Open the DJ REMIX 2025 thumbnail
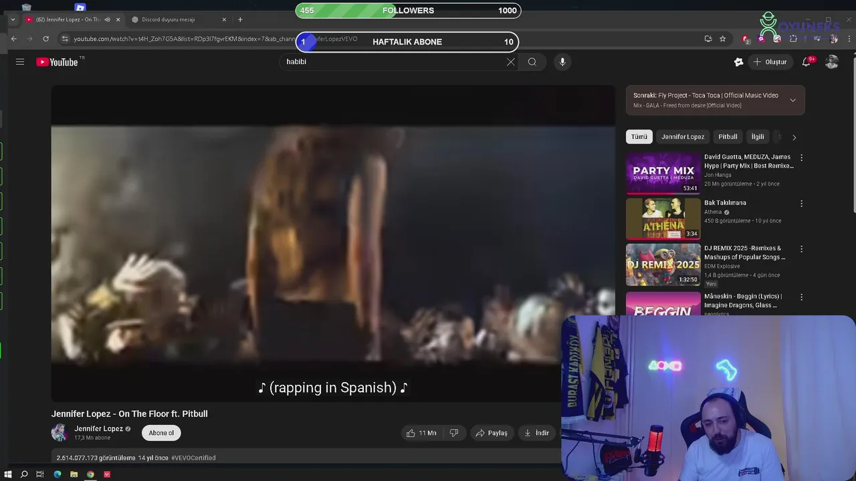 [x=663, y=264]
